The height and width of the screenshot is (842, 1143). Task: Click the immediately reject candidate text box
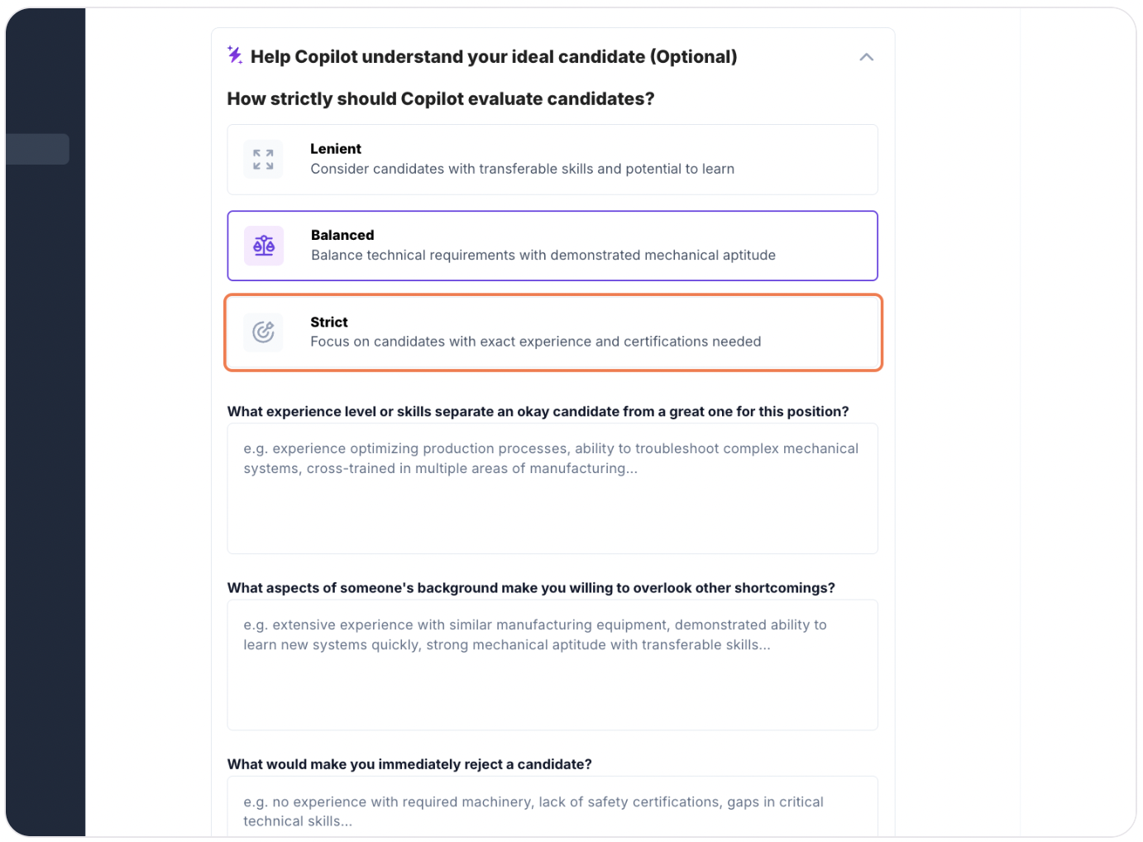coord(552,806)
